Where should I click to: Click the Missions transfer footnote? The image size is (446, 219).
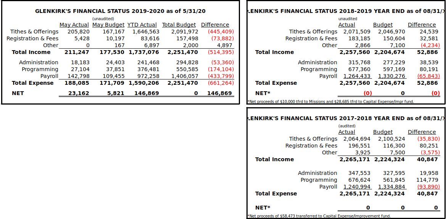pyautogui.click(x=330, y=102)
